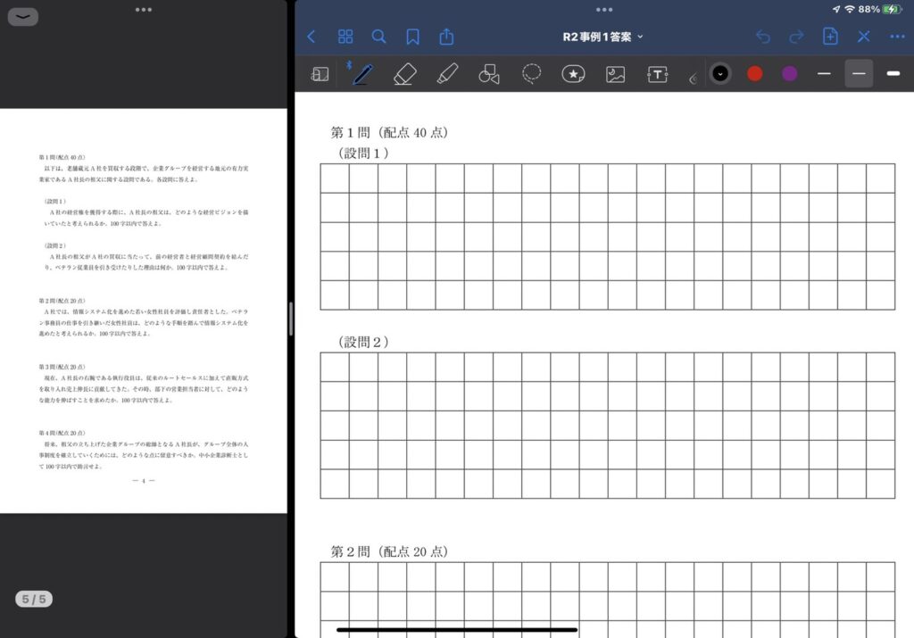Select the Shapes tool

tap(488, 74)
